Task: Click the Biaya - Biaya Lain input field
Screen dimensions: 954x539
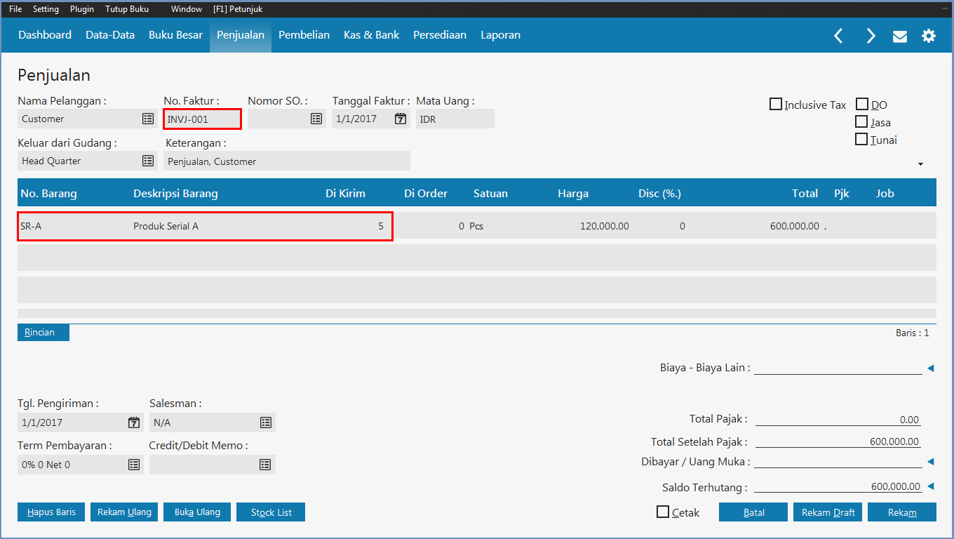Action: click(838, 367)
